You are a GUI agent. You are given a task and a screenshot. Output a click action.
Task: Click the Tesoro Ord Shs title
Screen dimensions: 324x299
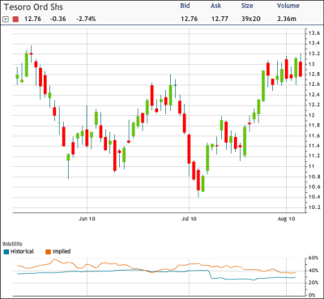pos(33,7)
